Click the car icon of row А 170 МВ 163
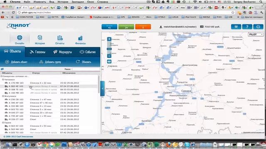Screen dimensions: 266x149 6,83
